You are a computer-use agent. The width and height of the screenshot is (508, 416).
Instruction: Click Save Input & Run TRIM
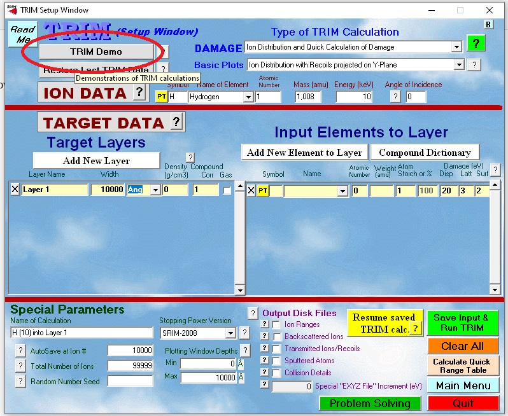click(x=462, y=322)
